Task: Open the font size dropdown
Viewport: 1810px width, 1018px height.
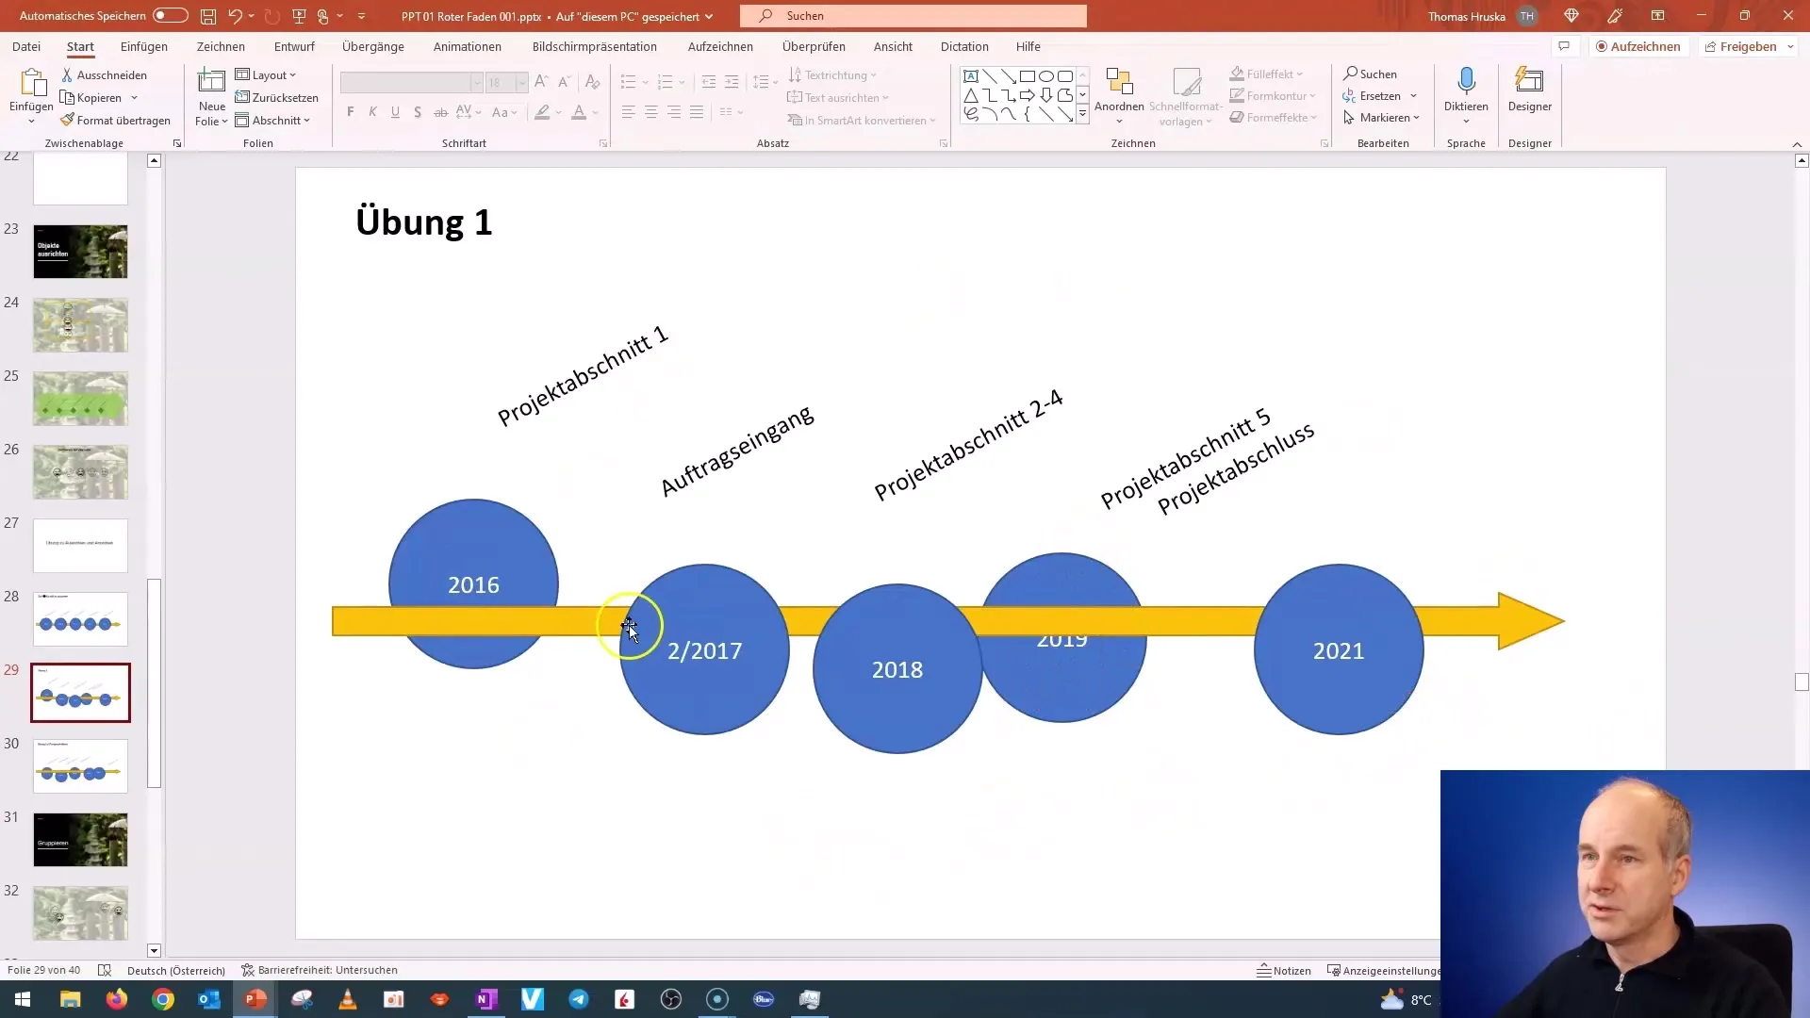Action: [521, 83]
